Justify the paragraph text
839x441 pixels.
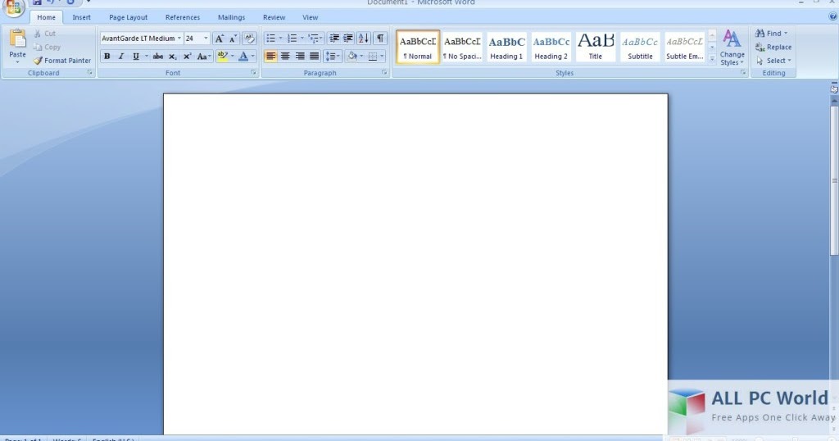314,57
